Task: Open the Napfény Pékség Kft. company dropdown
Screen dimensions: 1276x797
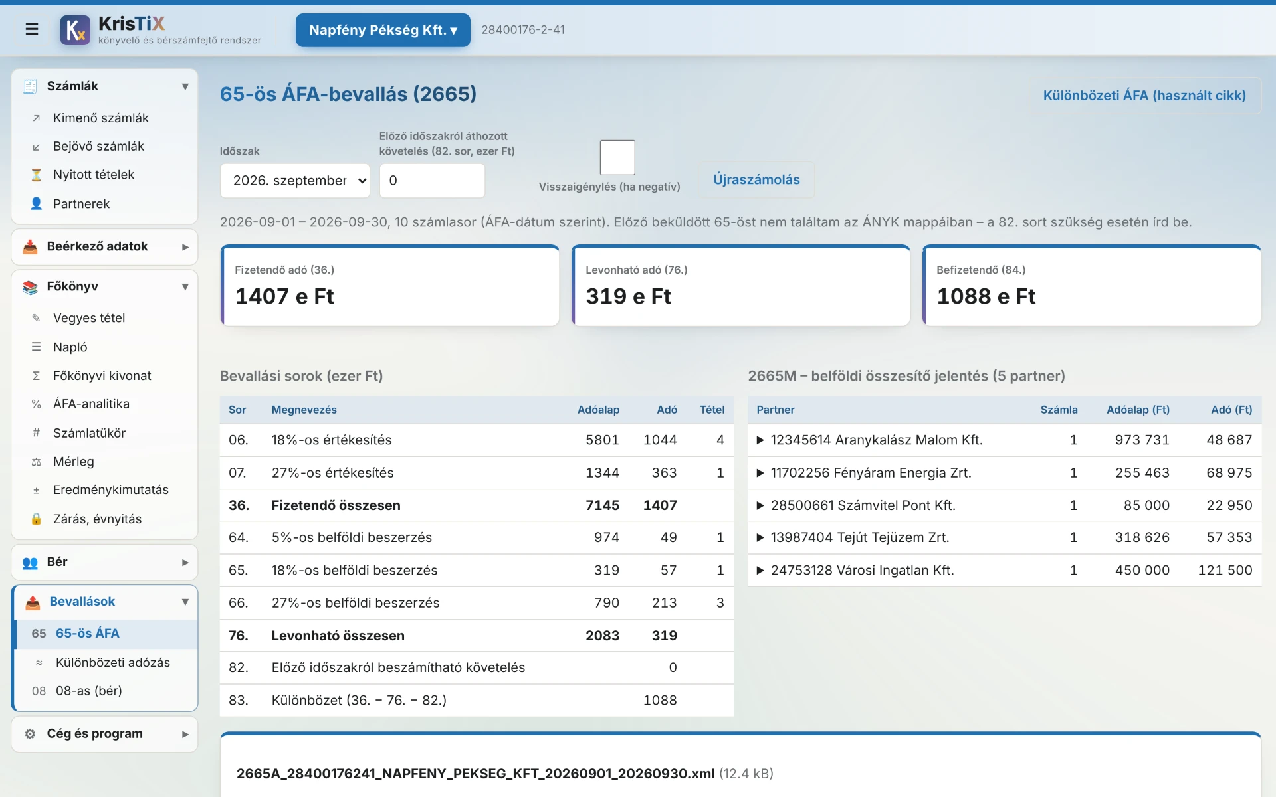Action: 383,30
